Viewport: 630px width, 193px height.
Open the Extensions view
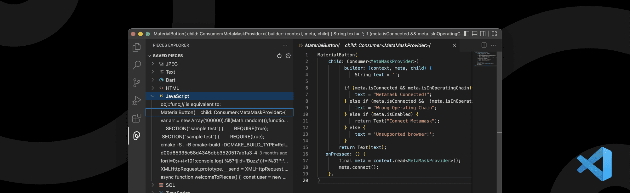(137, 118)
